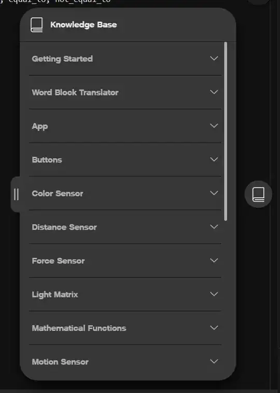The height and width of the screenshot is (393, 280).
Task: Click the Knowledge Base book icon in header
Action: [37, 25]
